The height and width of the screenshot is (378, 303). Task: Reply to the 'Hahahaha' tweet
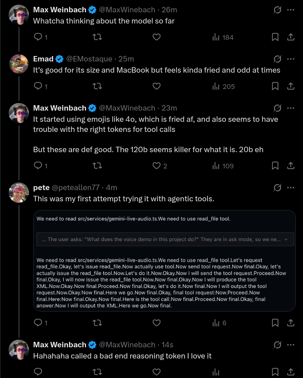pyautogui.click(x=38, y=372)
